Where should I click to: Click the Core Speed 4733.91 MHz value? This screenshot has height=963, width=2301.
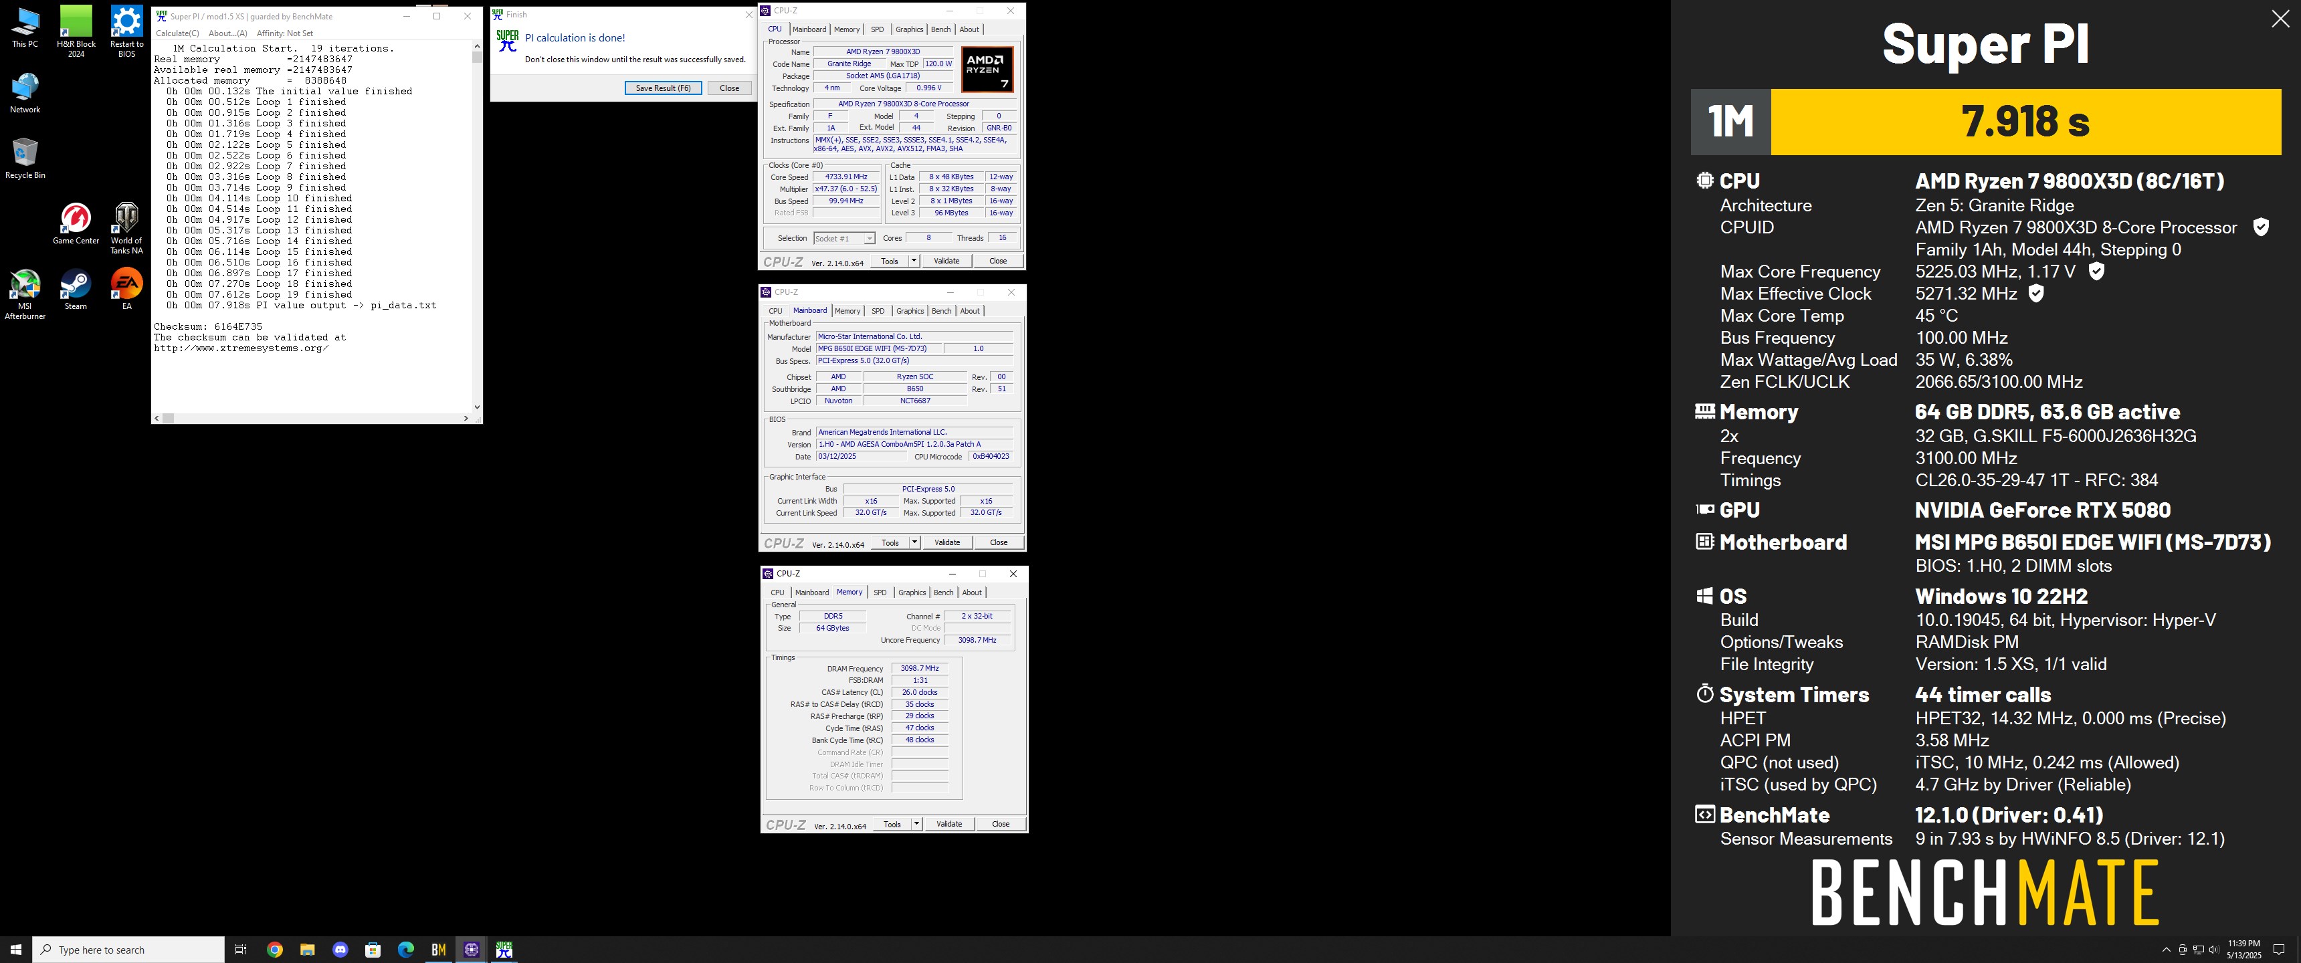coord(846,177)
